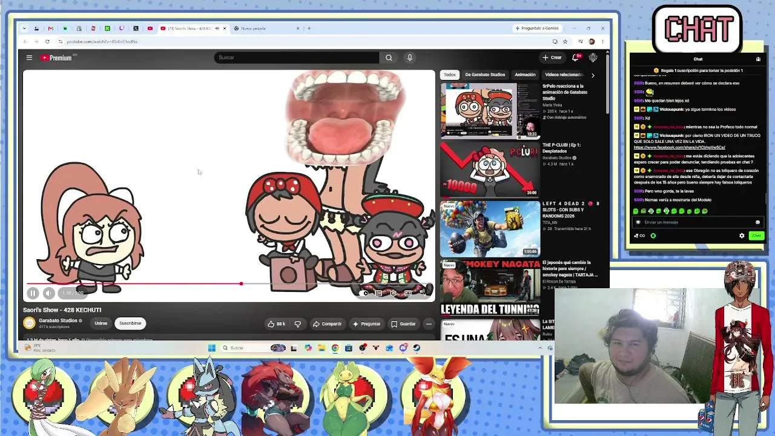
Task: Select the Todos filter chip
Action: (449, 74)
